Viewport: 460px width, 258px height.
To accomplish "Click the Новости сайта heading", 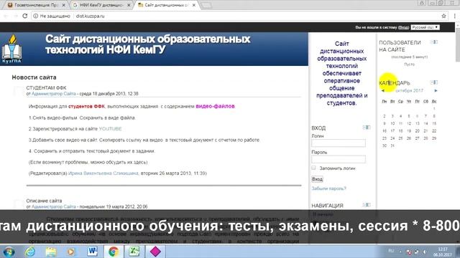I will (34, 77).
